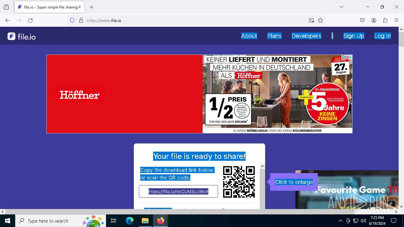Open Firefox View recent browsing icon
This screenshot has height=227, width=404.
6,7
